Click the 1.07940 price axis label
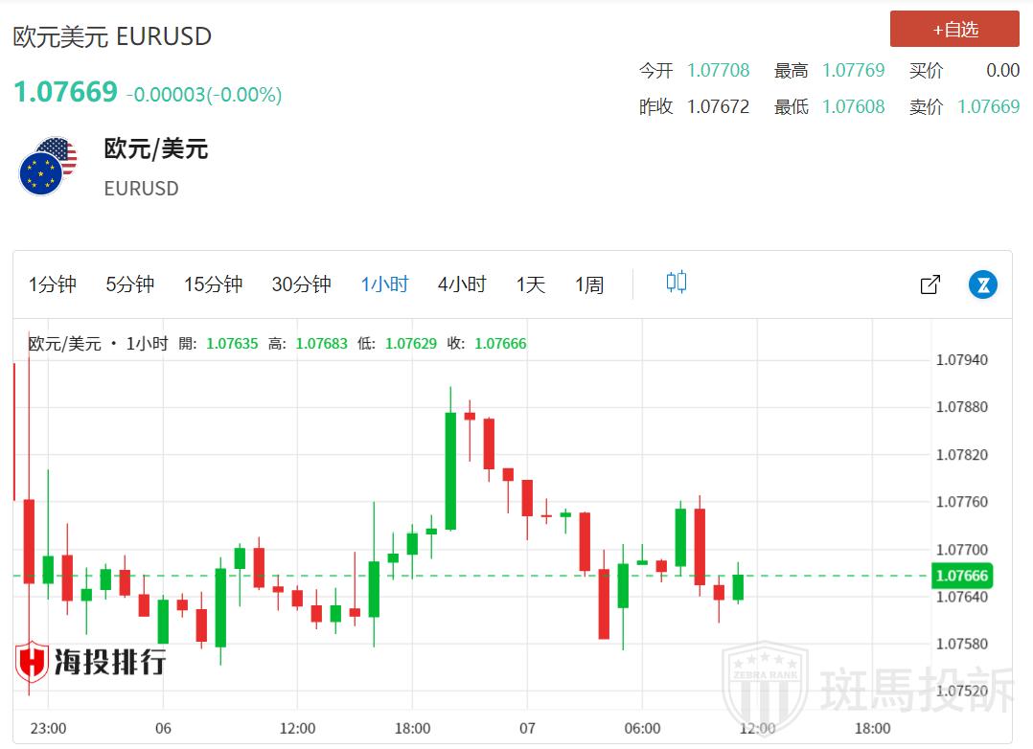 pos(961,360)
